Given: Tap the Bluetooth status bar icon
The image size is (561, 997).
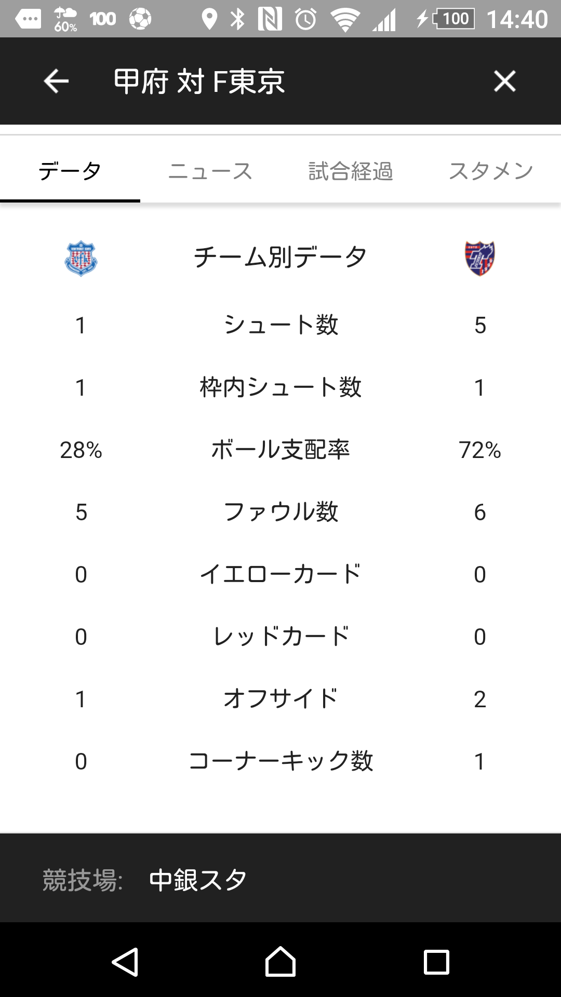Looking at the screenshot, I should tap(238, 19).
